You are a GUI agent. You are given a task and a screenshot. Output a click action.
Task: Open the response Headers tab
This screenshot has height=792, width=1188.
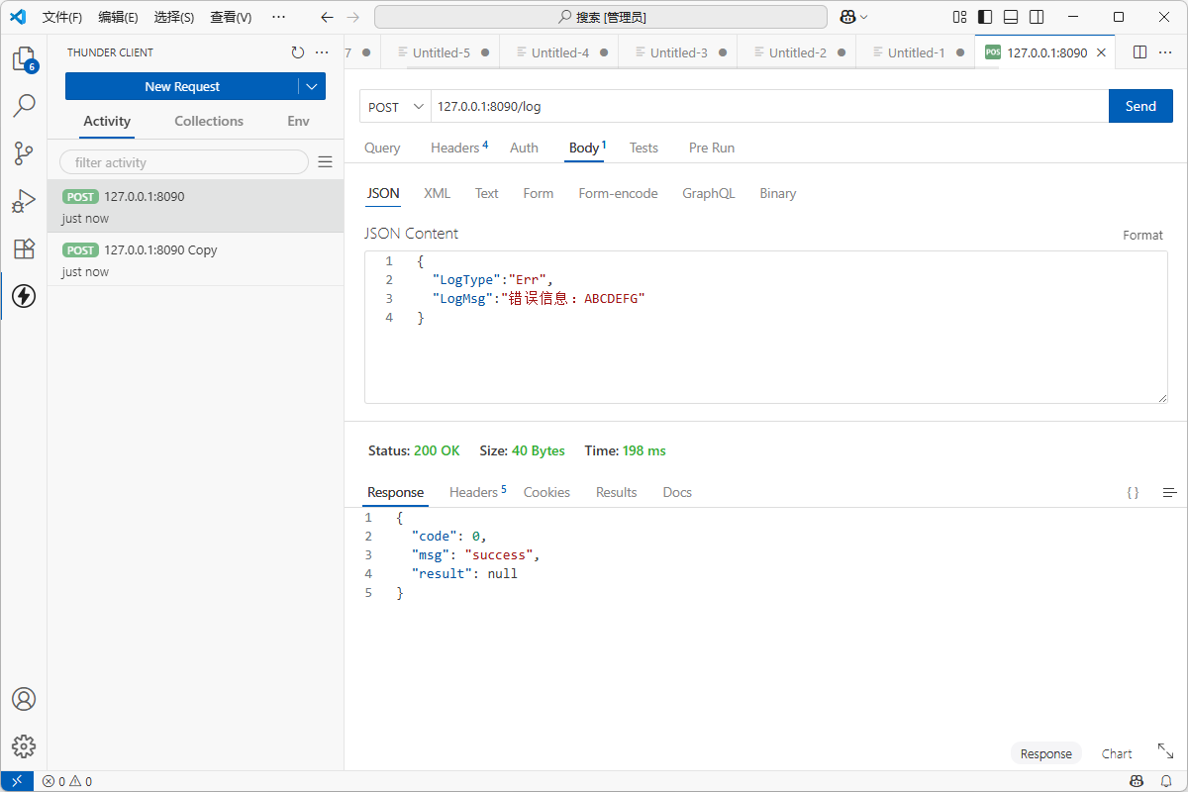(x=477, y=492)
